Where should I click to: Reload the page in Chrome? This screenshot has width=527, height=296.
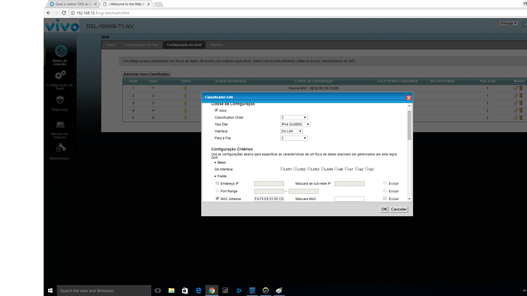tap(64, 13)
